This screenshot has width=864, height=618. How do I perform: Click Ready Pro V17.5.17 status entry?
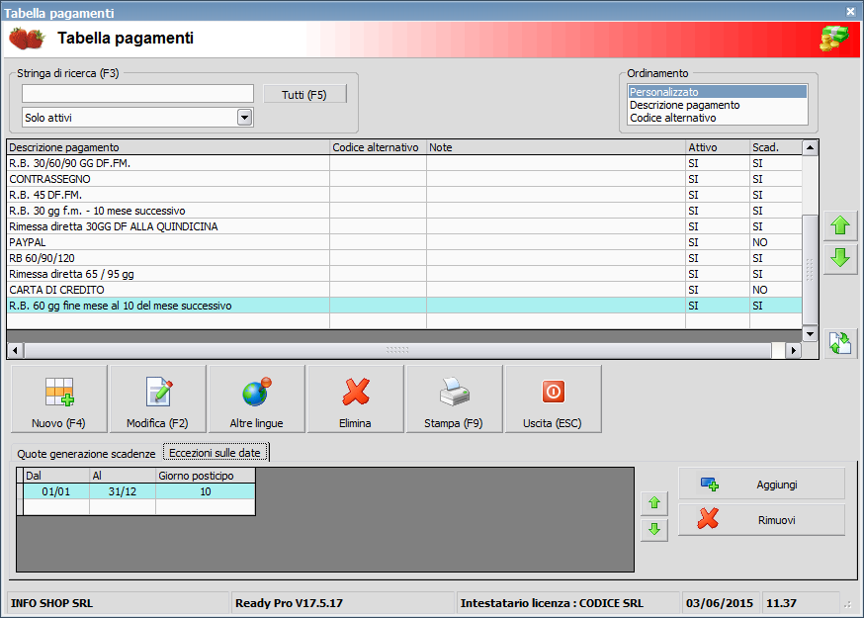pos(343,603)
